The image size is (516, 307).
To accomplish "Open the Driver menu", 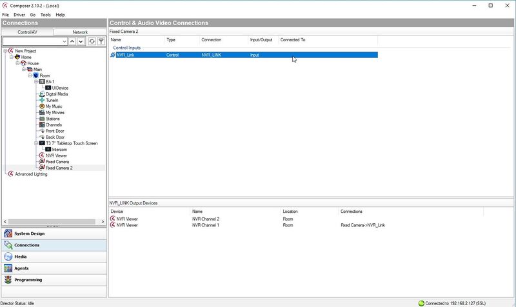I will pyautogui.click(x=19, y=14).
